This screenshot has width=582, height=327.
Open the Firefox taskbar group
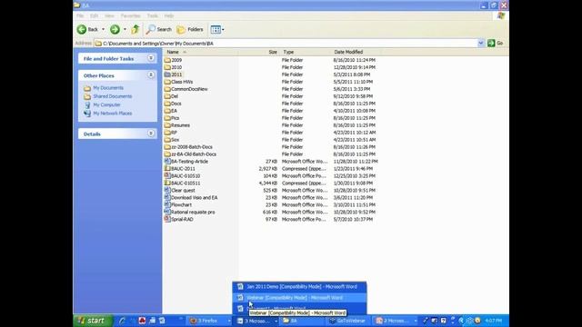click(x=210, y=321)
